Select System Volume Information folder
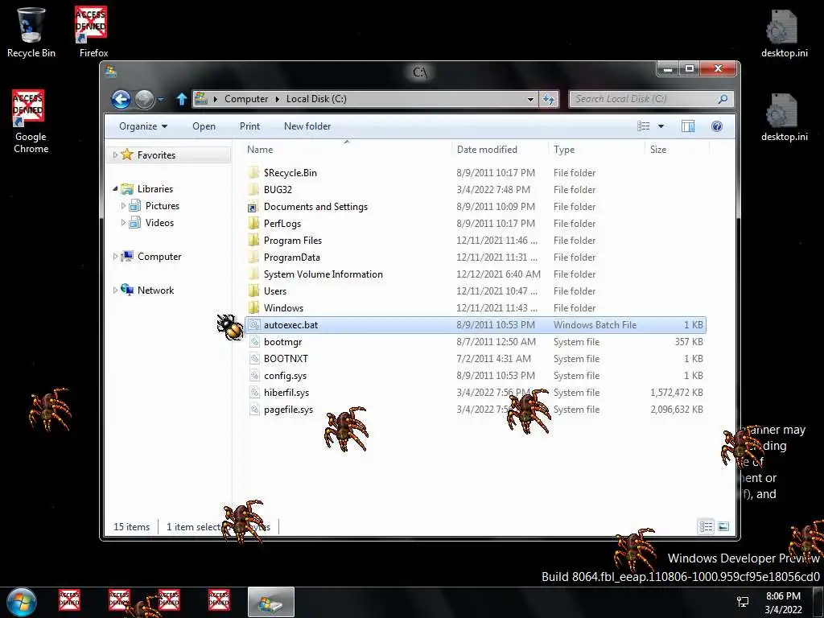This screenshot has width=824, height=618. [x=323, y=274]
